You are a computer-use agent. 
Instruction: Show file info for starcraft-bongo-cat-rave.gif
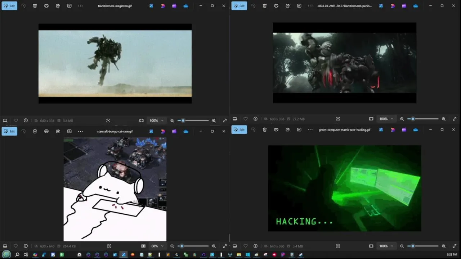click(26, 246)
